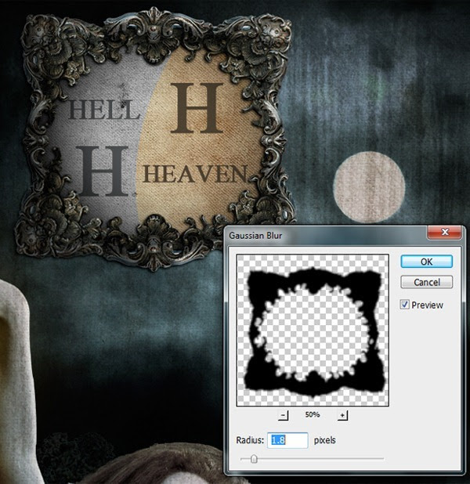This screenshot has height=484, width=470.
Task: Cancel the Gaussian Blur dialog
Action: [426, 282]
